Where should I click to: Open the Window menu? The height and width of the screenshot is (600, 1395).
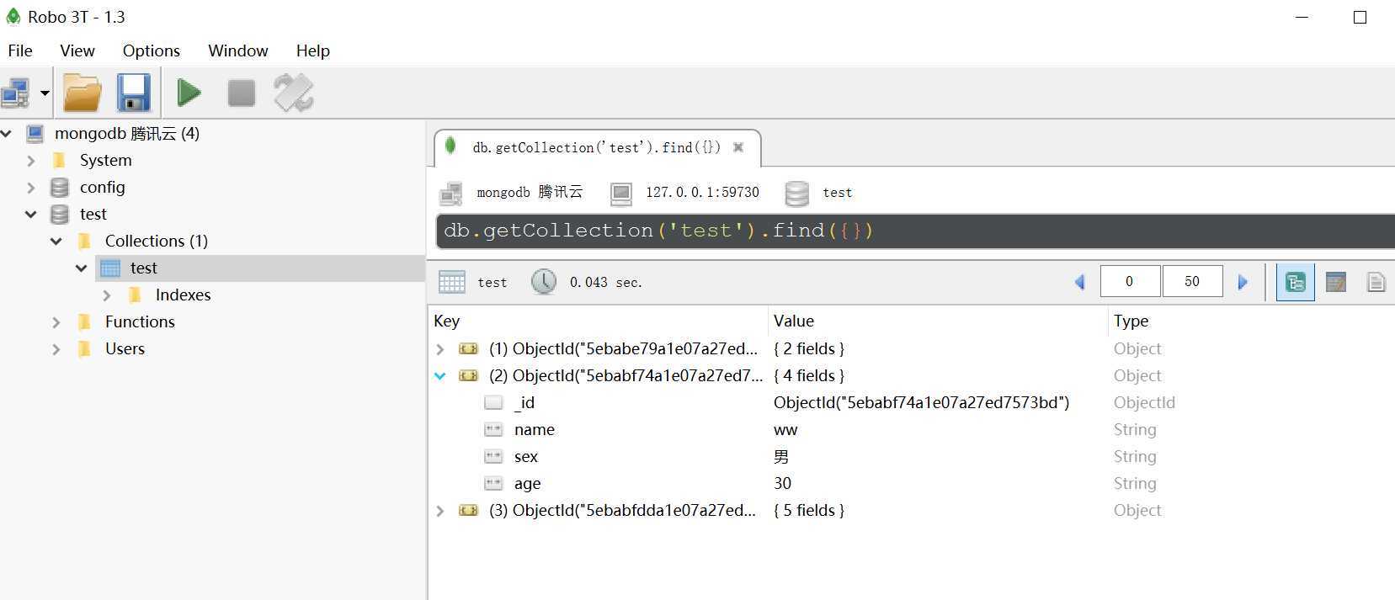(x=238, y=50)
